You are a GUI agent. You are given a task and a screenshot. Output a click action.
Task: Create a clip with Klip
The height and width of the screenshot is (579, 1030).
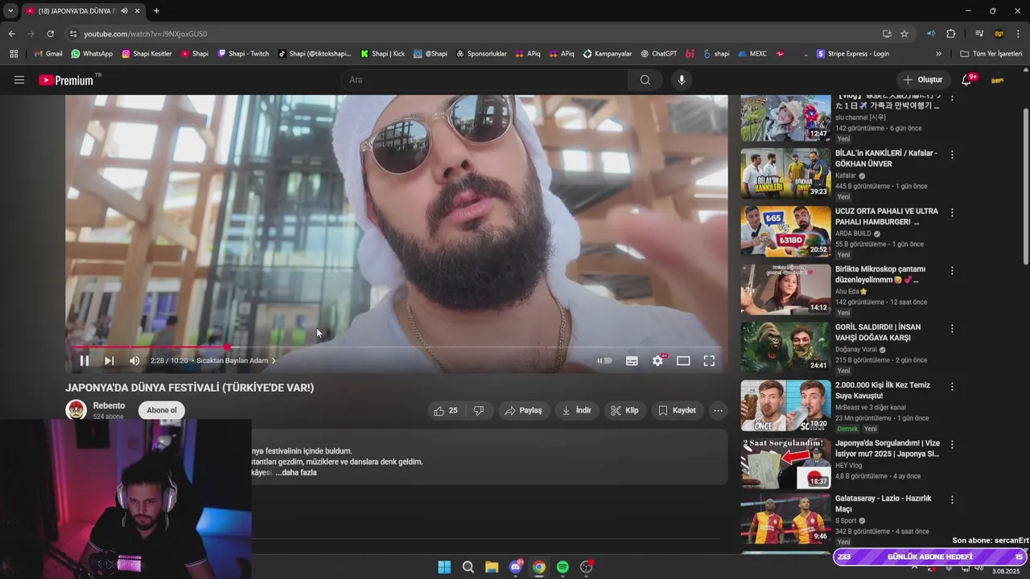click(x=624, y=410)
